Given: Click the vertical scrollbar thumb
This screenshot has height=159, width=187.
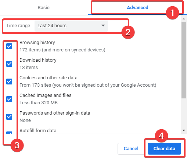Looking at the screenshot, I should [184, 60].
